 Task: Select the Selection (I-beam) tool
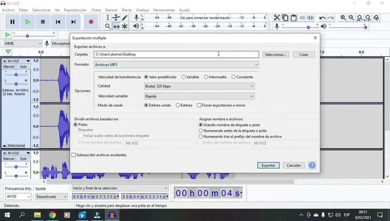(x=108, y=18)
